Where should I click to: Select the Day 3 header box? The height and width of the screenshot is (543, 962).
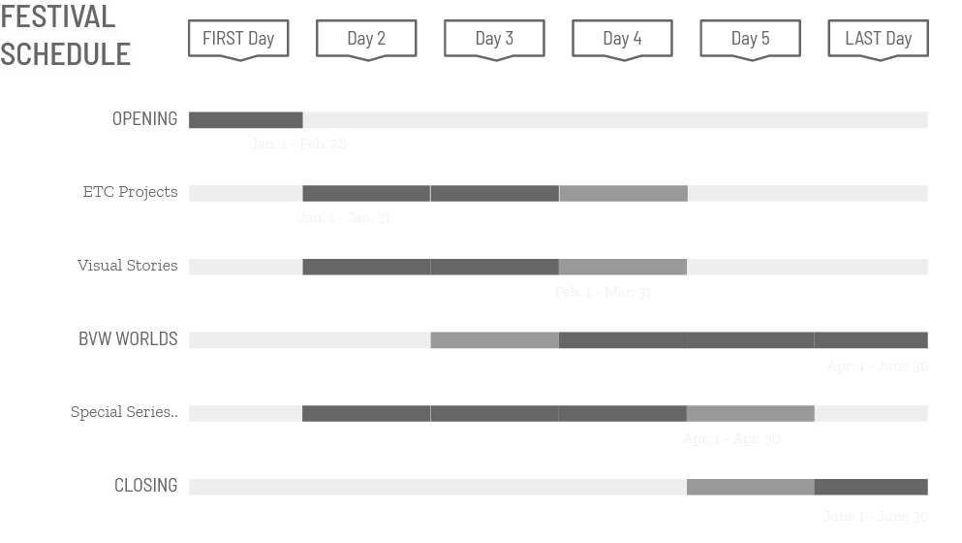coord(494,40)
